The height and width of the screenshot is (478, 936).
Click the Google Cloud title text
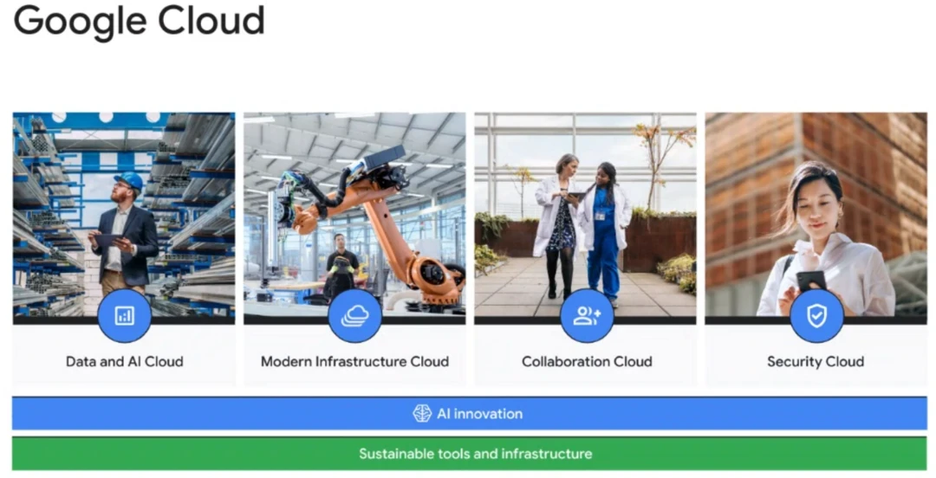pos(139,22)
